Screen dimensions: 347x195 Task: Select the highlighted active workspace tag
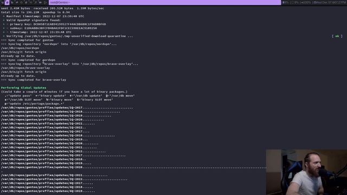coord(7,2)
